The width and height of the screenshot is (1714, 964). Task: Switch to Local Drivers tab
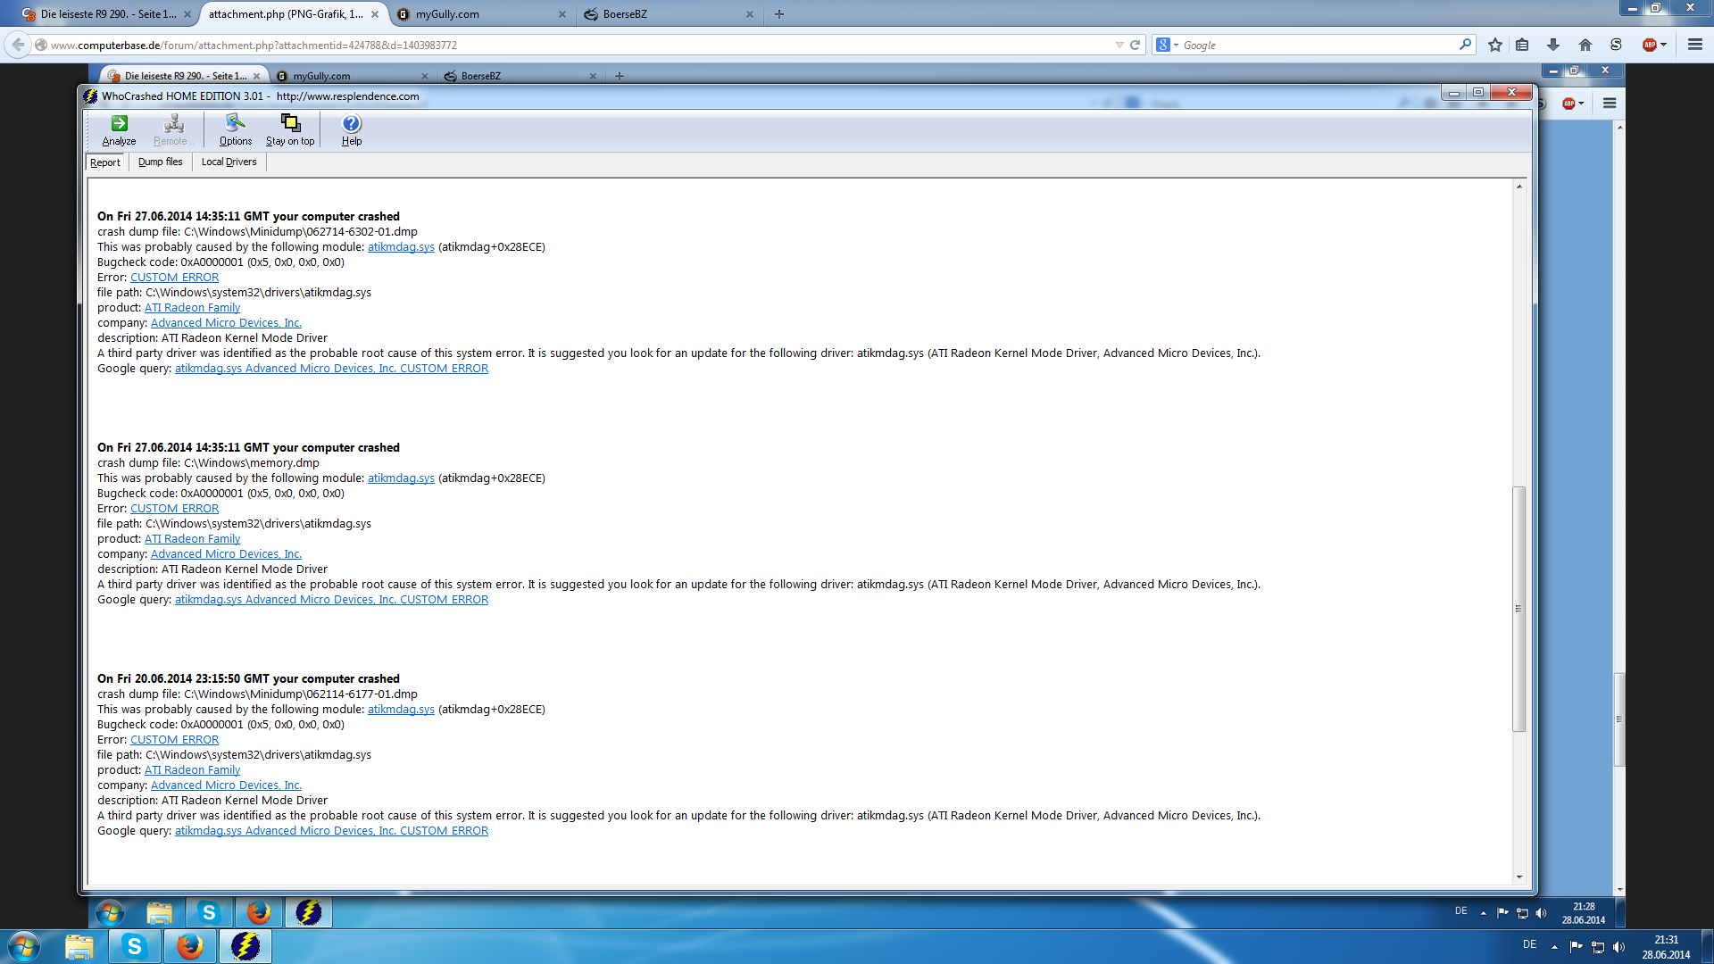(x=229, y=162)
